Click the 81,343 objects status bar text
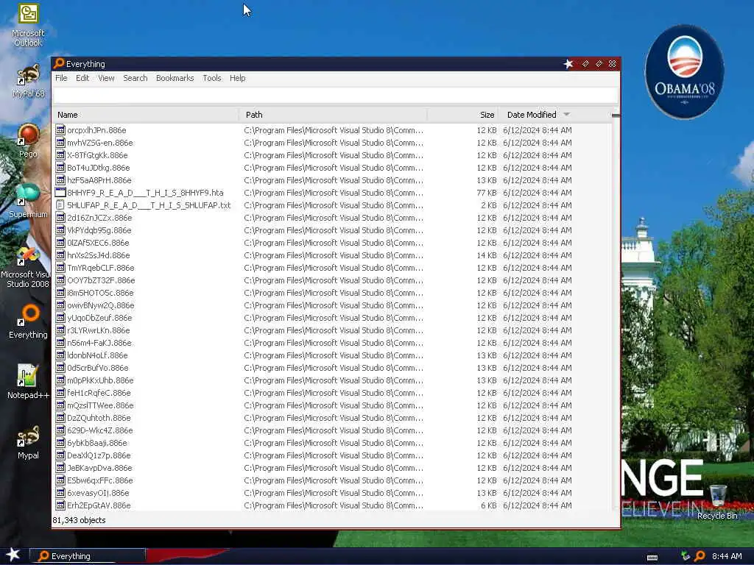Viewport: 754px width, 565px height. tap(79, 519)
